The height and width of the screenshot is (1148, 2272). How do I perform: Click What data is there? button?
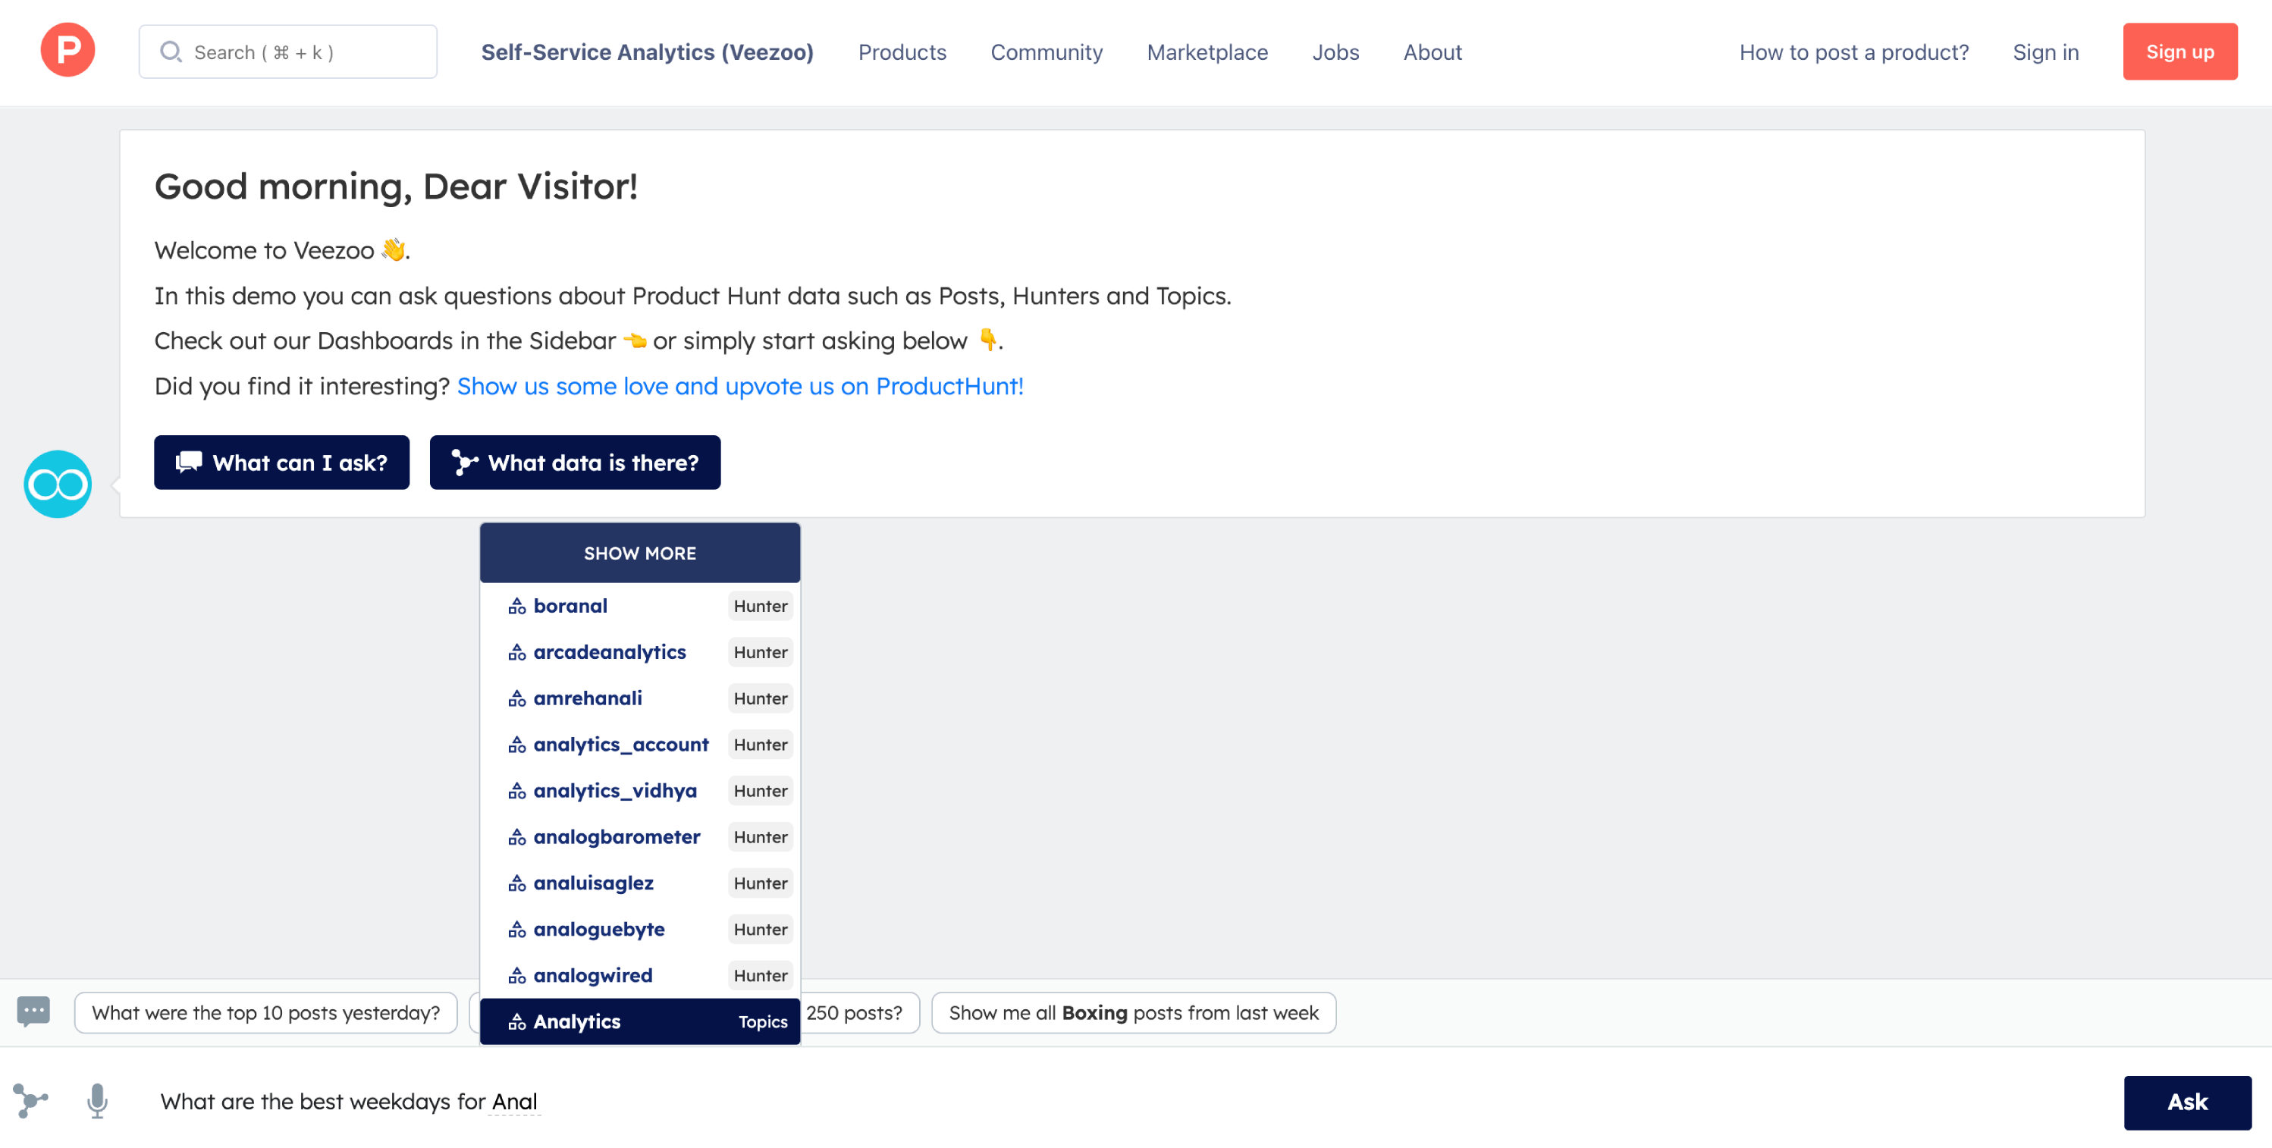[x=575, y=462]
